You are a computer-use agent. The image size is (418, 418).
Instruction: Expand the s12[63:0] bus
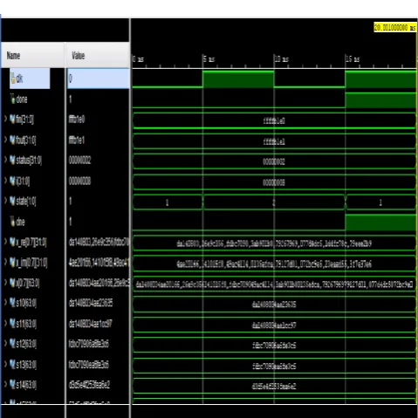(x=5, y=343)
